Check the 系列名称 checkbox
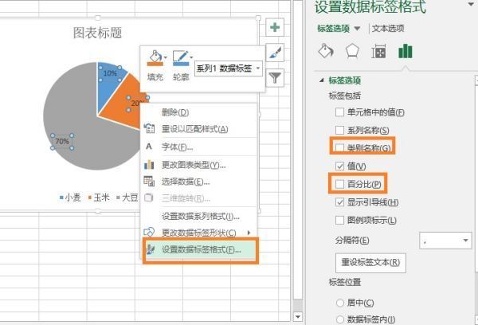 pos(339,130)
